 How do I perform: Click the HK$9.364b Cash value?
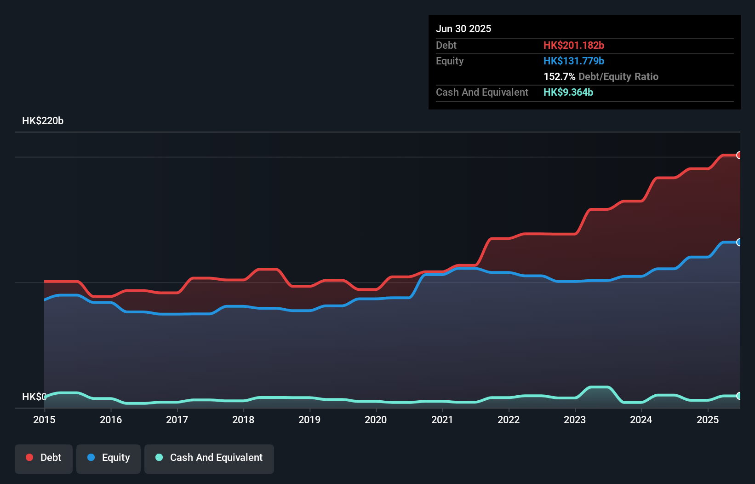point(568,92)
